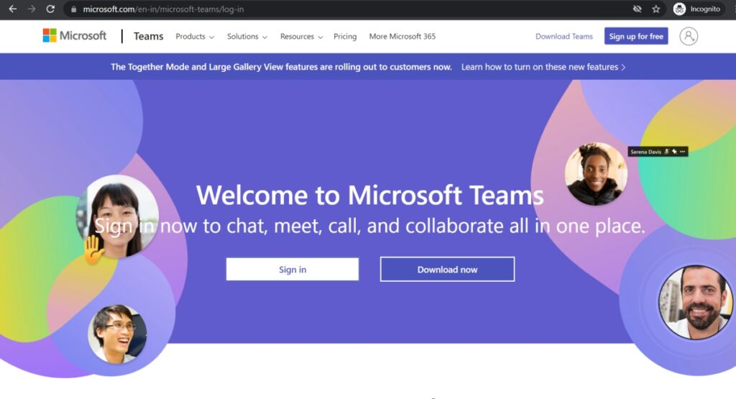The height and width of the screenshot is (399, 736).
Task: Click the Download now button
Action: [447, 270]
